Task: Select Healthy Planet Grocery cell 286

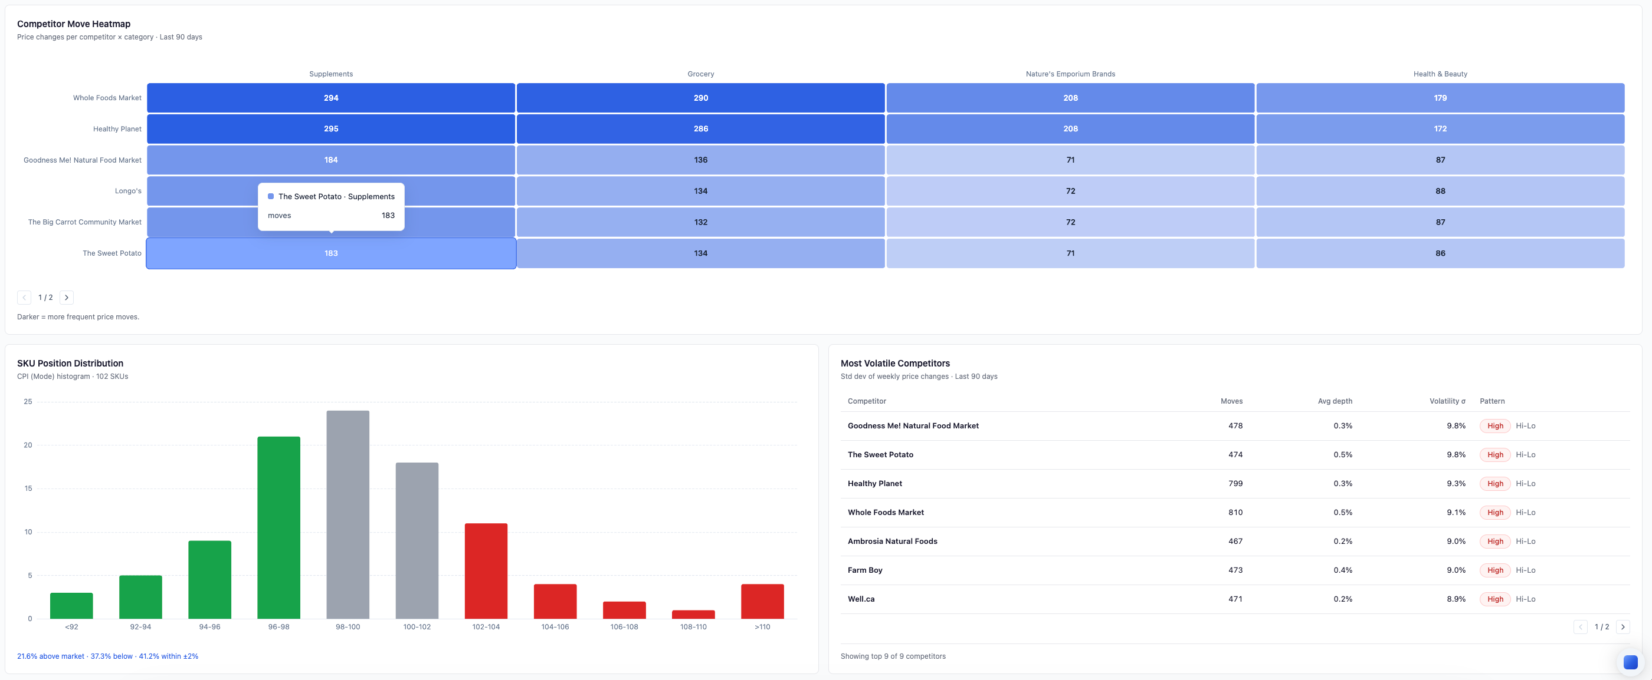Action: (700, 128)
